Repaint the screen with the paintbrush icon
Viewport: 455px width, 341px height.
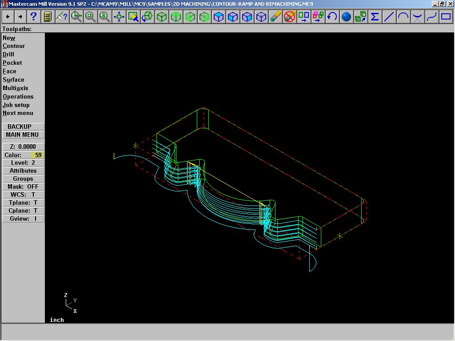click(133, 17)
